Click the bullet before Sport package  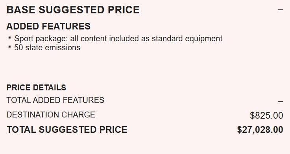point(9,38)
